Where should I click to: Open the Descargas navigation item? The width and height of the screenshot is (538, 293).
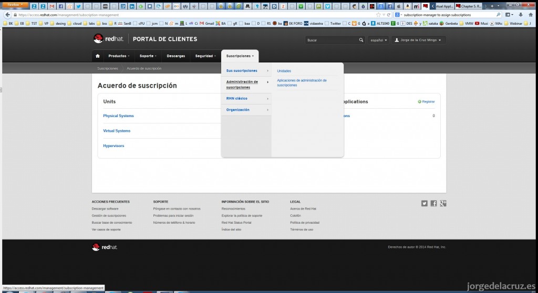pos(175,56)
